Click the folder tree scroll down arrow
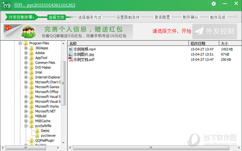The width and height of the screenshot is (242, 151). (x=63, y=143)
